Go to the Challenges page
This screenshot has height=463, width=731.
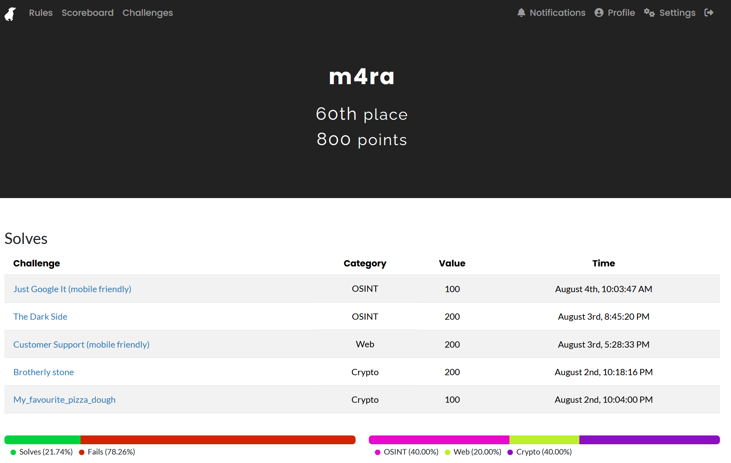(148, 13)
